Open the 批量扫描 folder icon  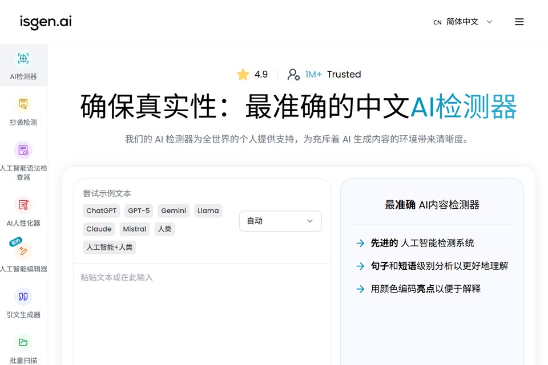pyautogui.click(x=23, y=342)
